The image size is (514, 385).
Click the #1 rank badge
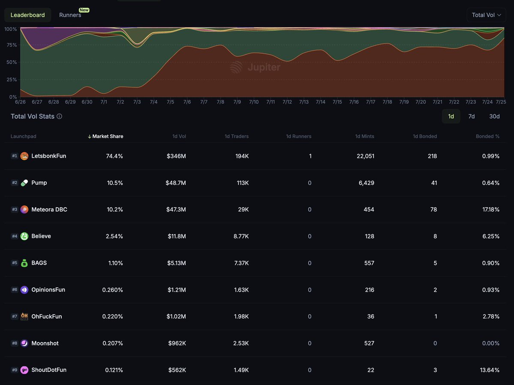tap(15, 156)
